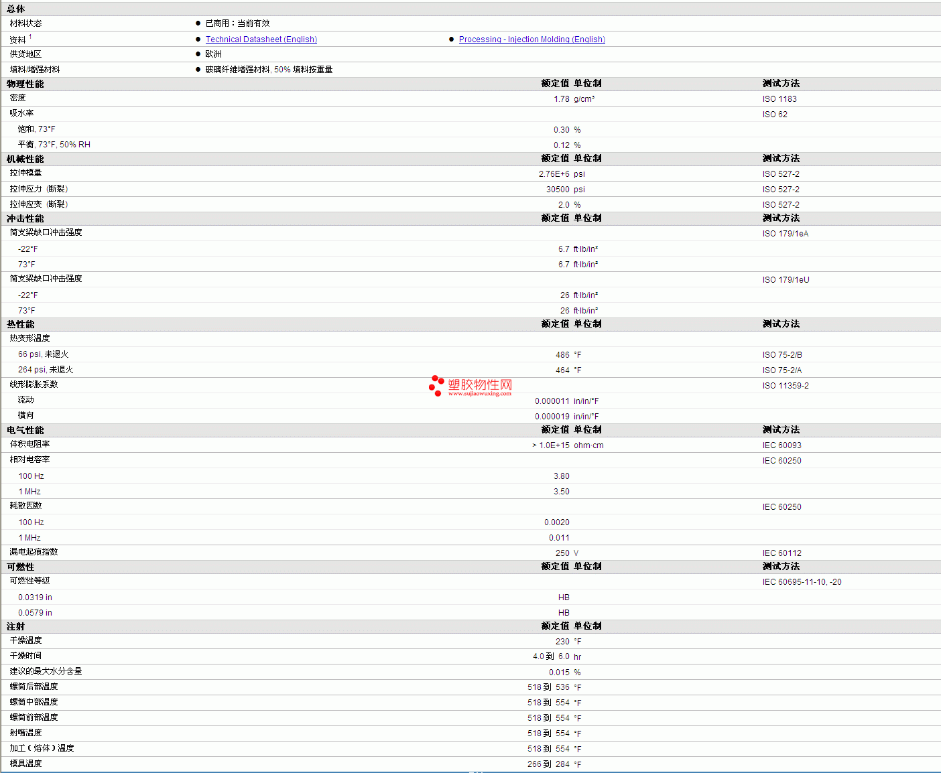This screenshot has height=773, width=941.
Task: Select the 漏电起痕指数 row label
Action: [34, 552]
